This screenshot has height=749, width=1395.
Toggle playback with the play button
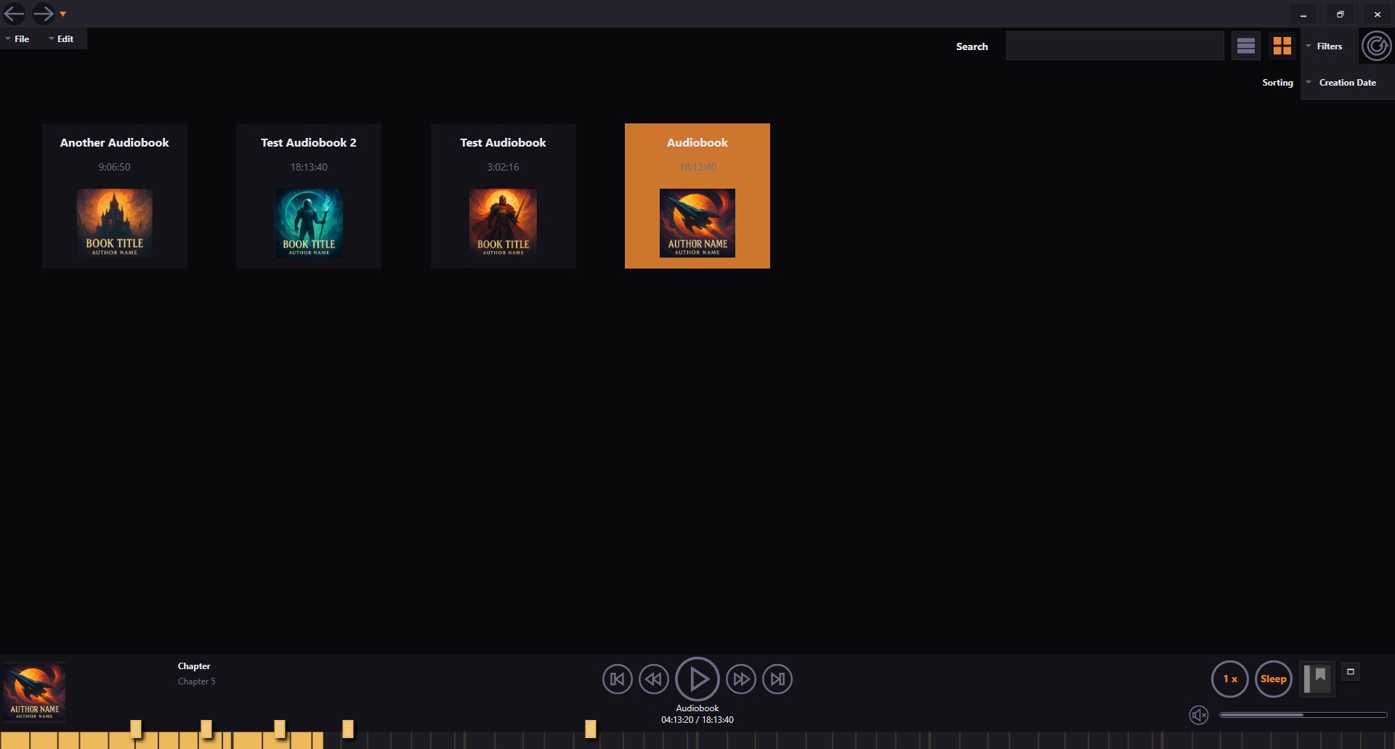pos(697,679)
